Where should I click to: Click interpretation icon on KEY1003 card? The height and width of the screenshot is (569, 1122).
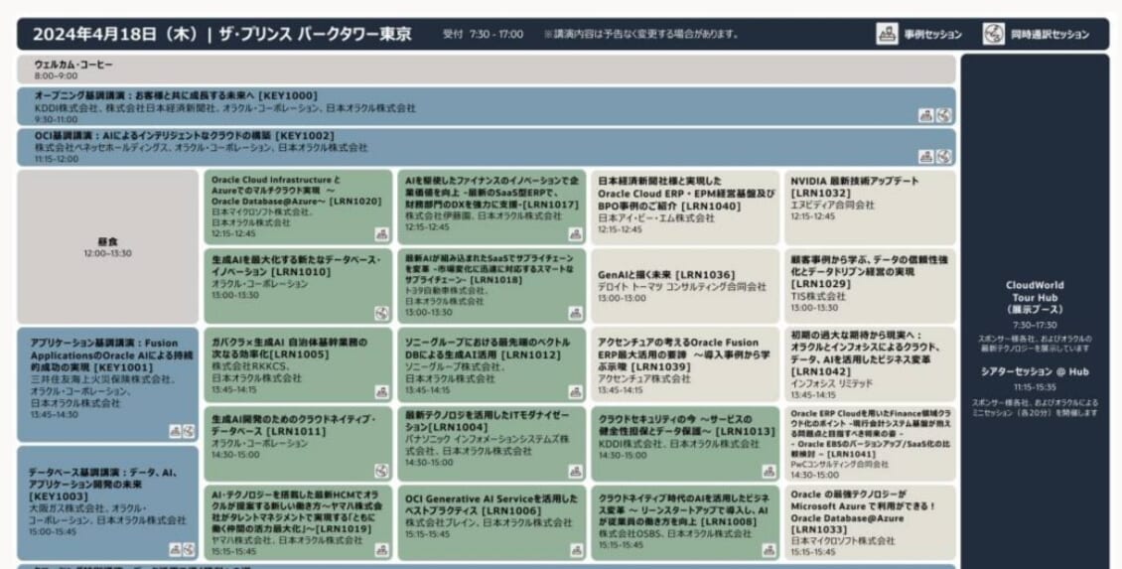coord(189,550)
